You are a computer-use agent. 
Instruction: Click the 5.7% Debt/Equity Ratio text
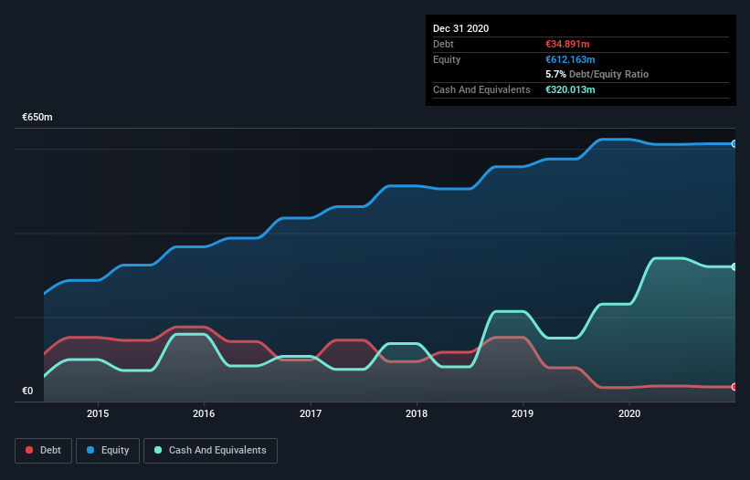point(597,75)
